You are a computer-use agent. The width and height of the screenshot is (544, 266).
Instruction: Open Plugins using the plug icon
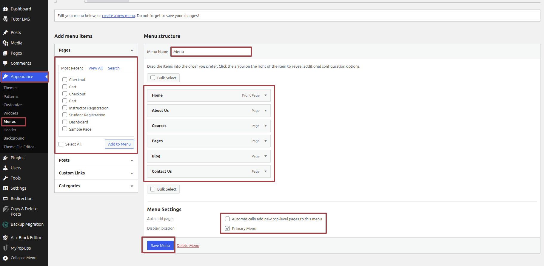click(x=5, y=158)
